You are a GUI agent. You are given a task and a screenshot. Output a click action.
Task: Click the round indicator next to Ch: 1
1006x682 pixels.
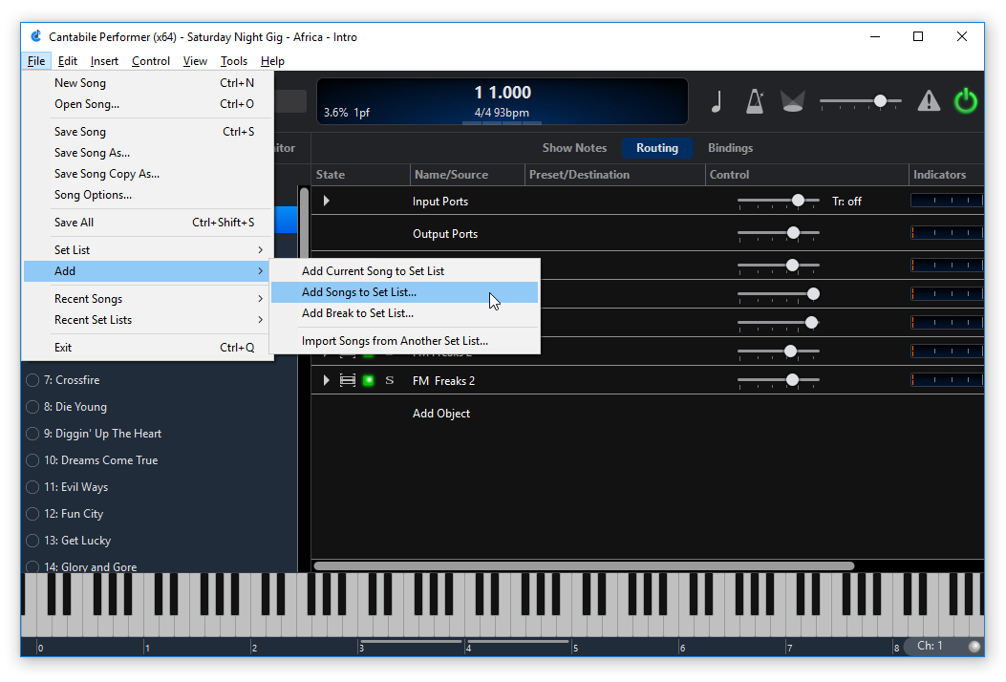pos(974,646)
